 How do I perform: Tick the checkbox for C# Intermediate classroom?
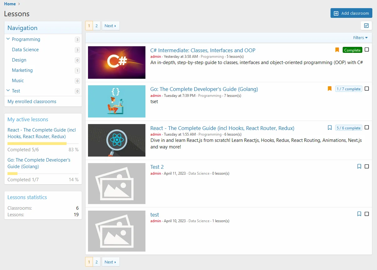tap(367, 50)
